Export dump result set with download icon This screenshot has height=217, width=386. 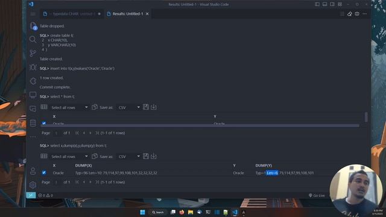154,156
